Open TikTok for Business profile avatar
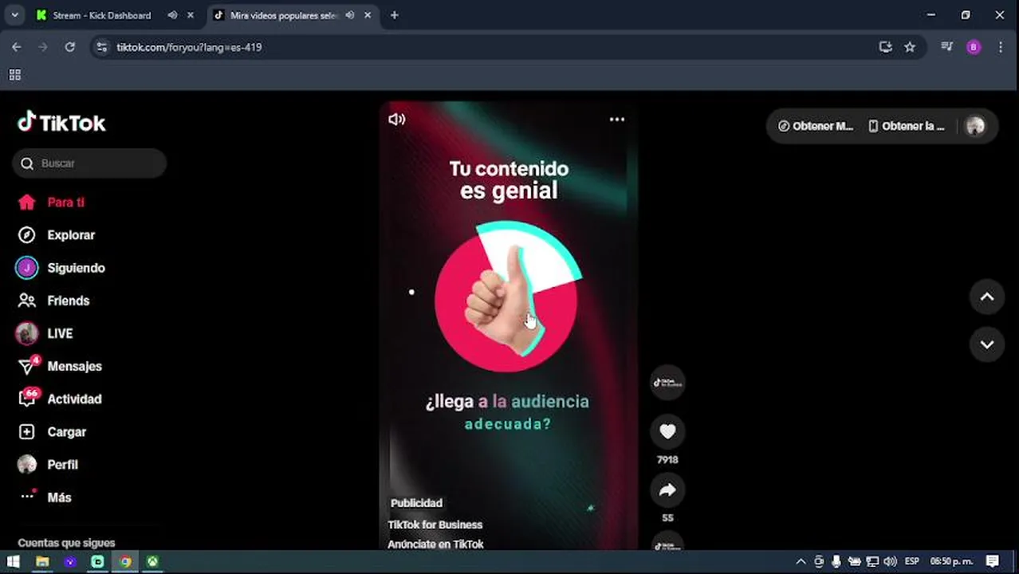Screen dimensions: 1019x574 coord(667,383)
